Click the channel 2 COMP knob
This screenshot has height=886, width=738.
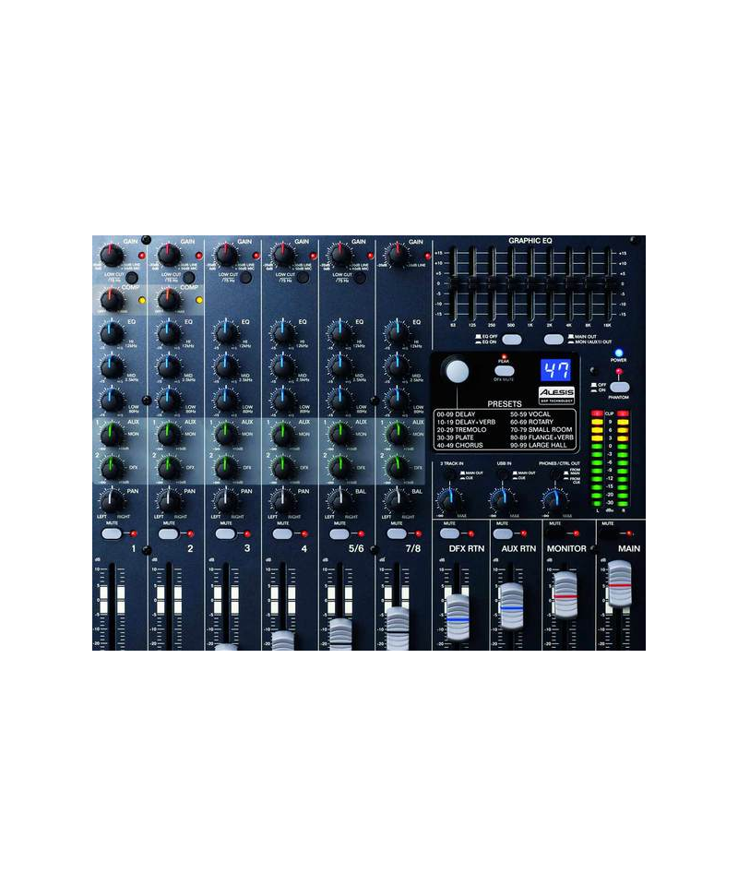click(x=168, y=299)
